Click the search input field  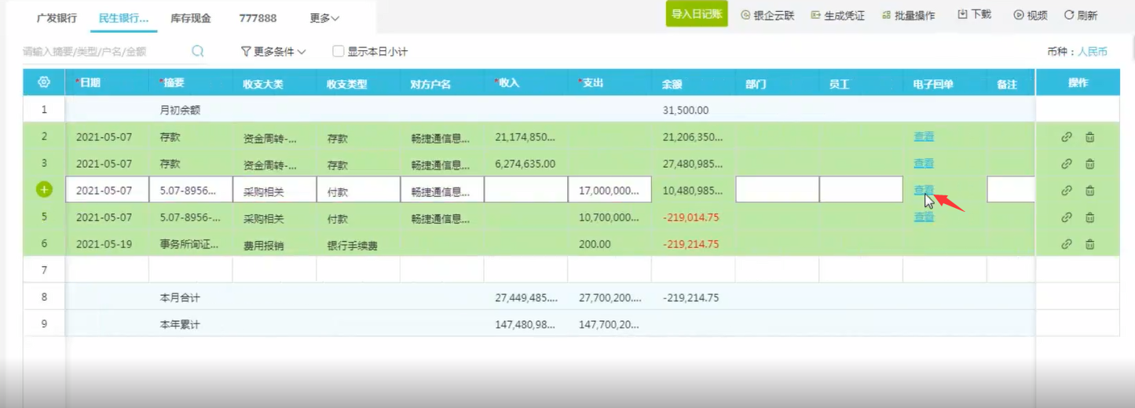(102, 52)
